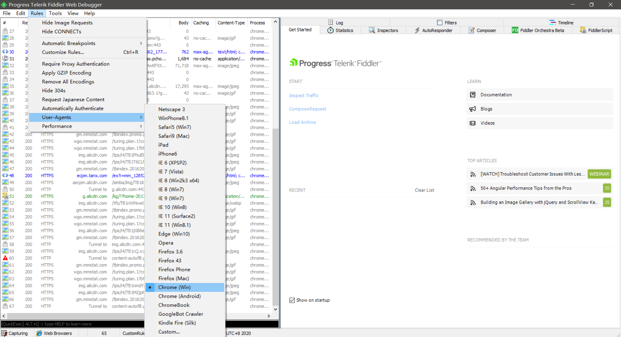
Task: Click the session list horizontal scrollbar track
Action: tap(136, 316)
